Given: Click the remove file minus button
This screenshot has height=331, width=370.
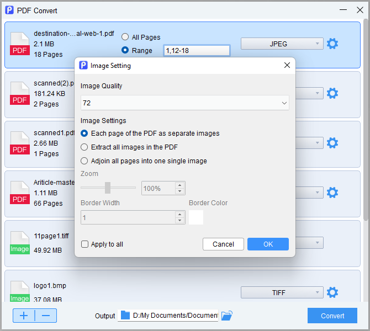Looking at the screenshot, I should pos(46,316).
